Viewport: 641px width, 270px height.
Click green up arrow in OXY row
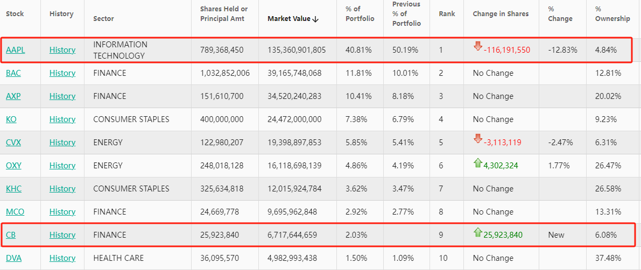477,163
